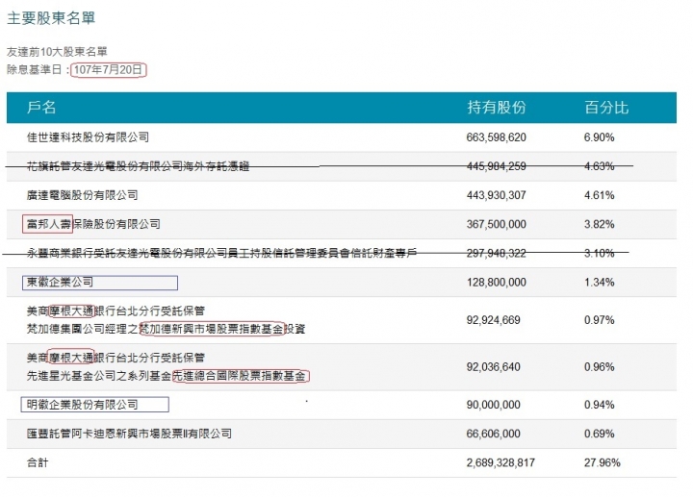This screenshot has width=693, height=497.
Task: Click percentage 4.63%
Action: point(600,166)
